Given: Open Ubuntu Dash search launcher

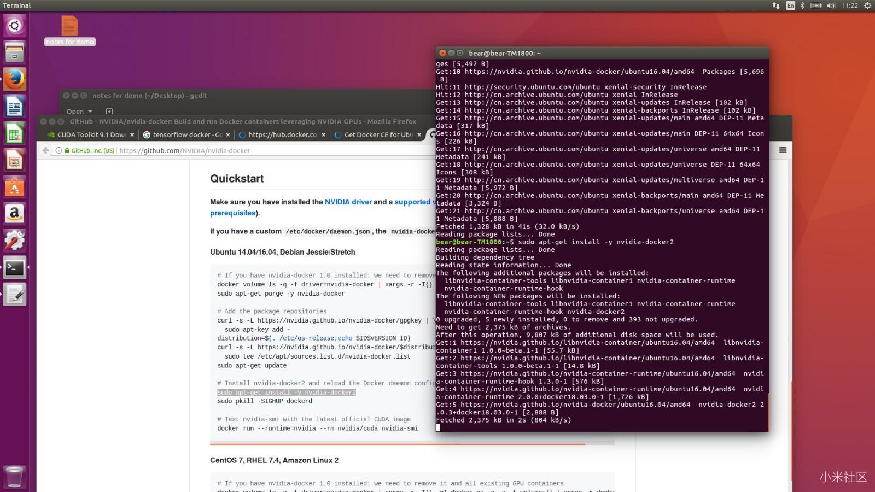Looking at the screenshot, I should 15,25.
